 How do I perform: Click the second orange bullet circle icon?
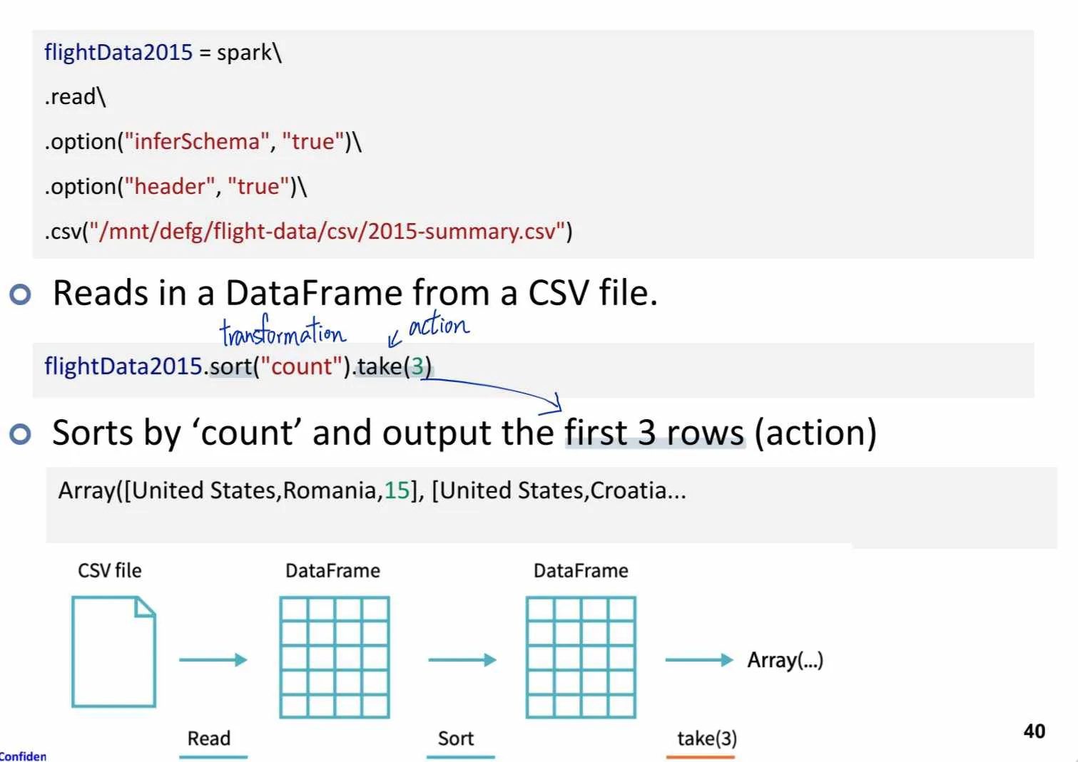[21, 432]
